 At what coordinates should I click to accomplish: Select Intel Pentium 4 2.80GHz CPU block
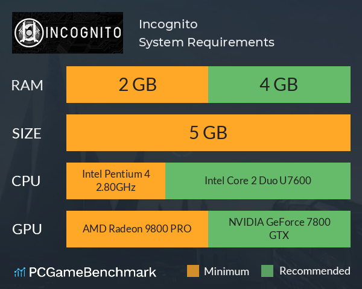point(116,181)
